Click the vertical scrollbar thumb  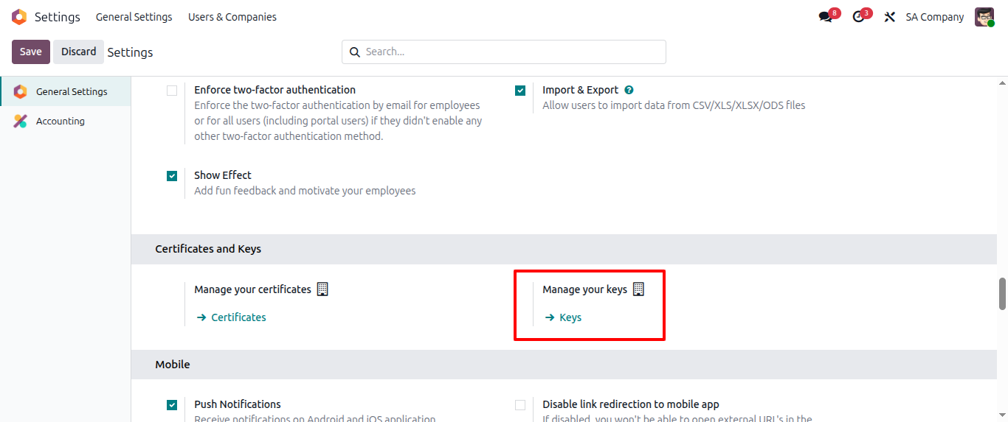(x=1002, y=293)
